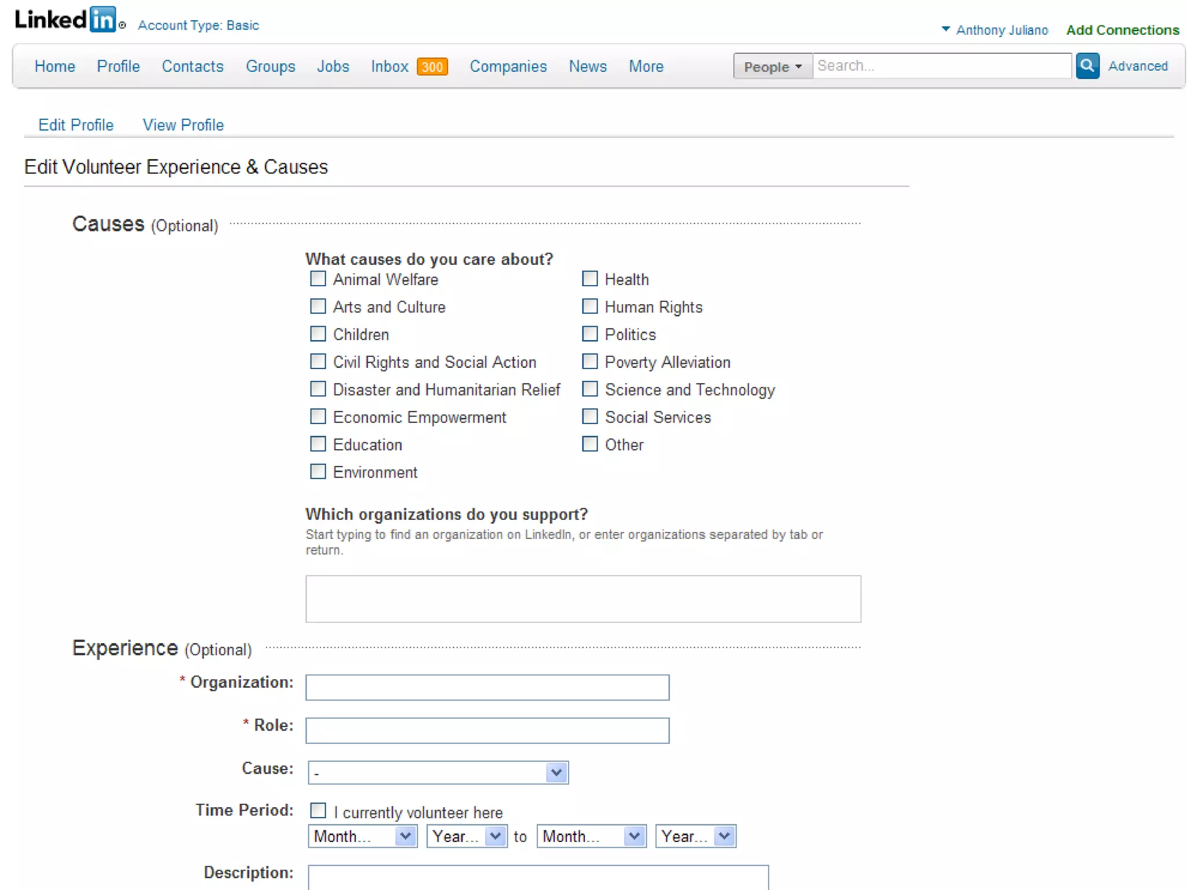Click the Edit Profile tab
Image resolution: width=1187 pixels, height=890 pixels.
(76, 125)
